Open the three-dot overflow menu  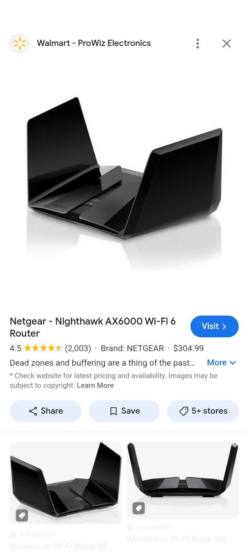point(198,44)
